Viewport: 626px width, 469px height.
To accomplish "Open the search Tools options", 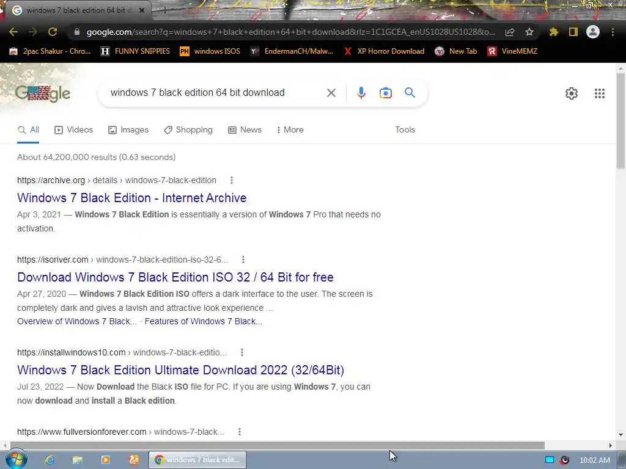I will 405,130.
